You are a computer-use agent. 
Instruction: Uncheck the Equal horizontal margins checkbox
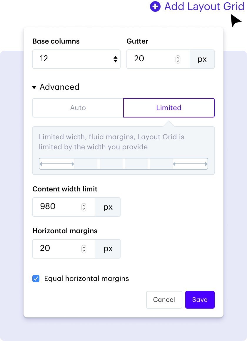click(36, 279)
